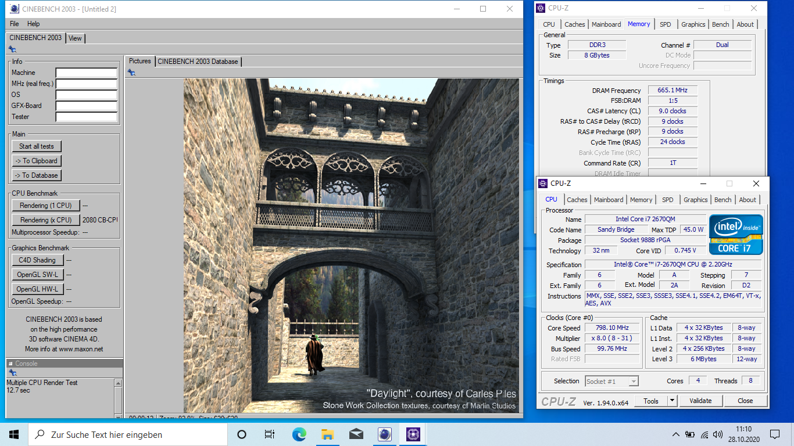Click the pin icon below Pictures tab
794x446 pixels.
click(x=131, y=73)
